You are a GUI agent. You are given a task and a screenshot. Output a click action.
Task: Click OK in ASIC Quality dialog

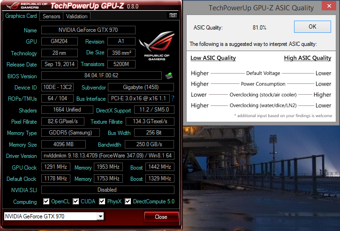point(312,27)
